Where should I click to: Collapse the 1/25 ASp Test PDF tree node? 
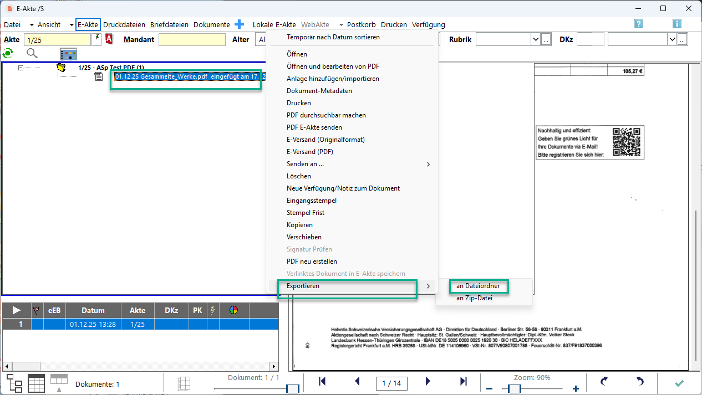(21, 68)
